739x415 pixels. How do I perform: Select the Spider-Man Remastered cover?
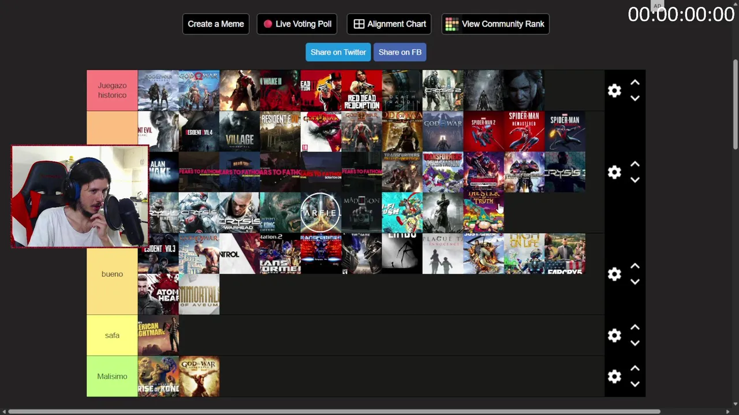(524, 131)
